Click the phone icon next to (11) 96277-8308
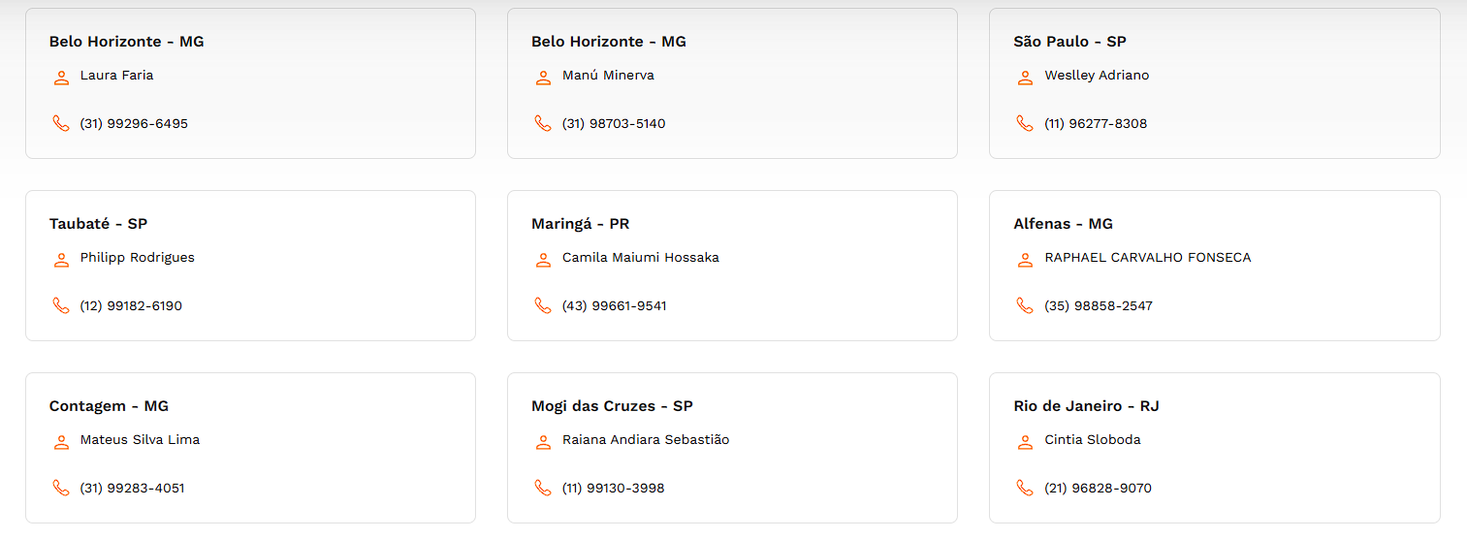1467x539 pixels. click(1025, 124)
